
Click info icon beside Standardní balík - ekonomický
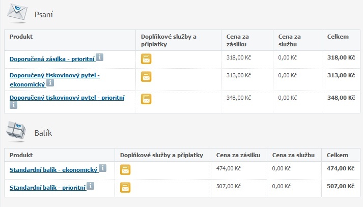tap(103, 168)
